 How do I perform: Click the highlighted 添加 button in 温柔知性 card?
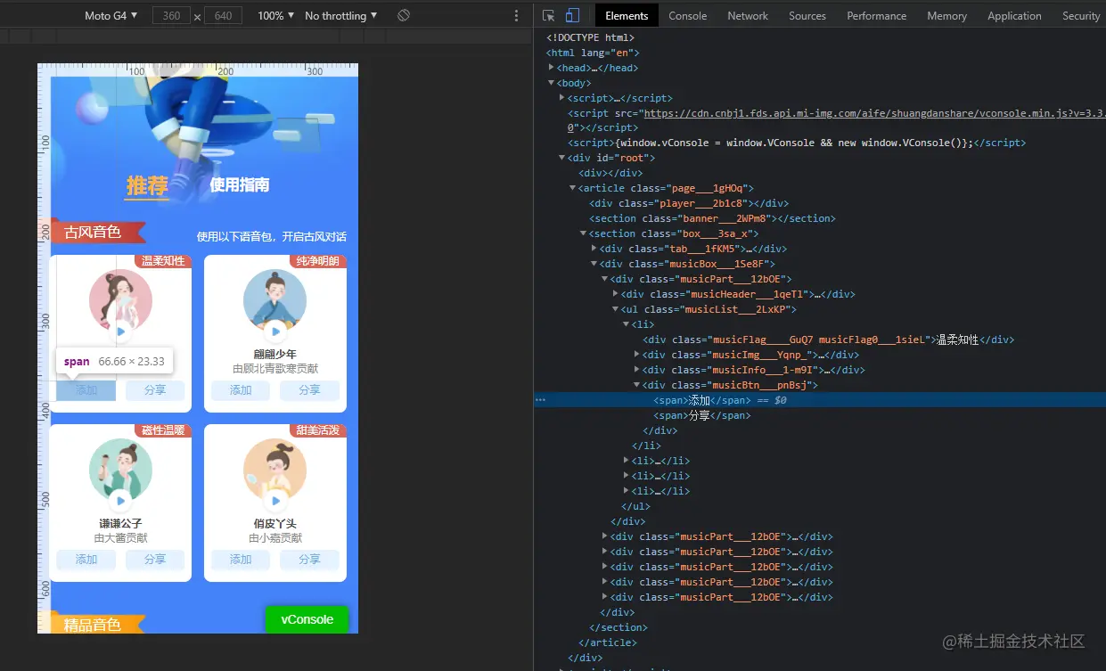point(86,390)
